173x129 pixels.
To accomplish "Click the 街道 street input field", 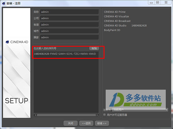I will click(69, 25).
